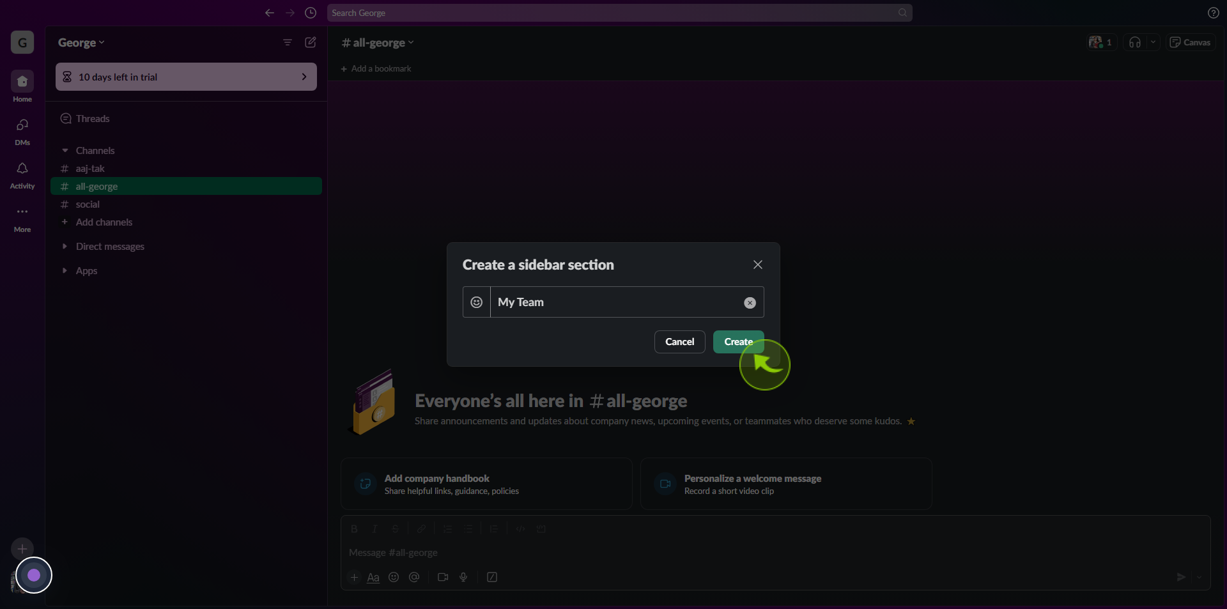This screenshot has width=1227, height=609.
Task: Send the message arrow
Action: 1181,578
